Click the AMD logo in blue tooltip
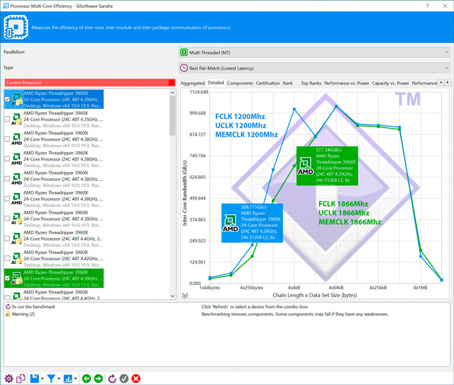The image size is (454, 385). (x=230, y=223)
